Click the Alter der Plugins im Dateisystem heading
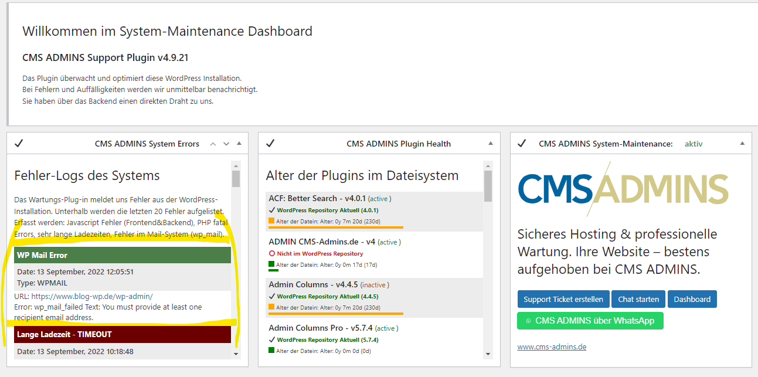Viewport: 758px width, 377px height. click(x=362, y=175)
